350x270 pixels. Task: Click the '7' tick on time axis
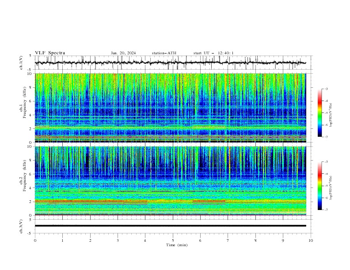pos(228,240)
